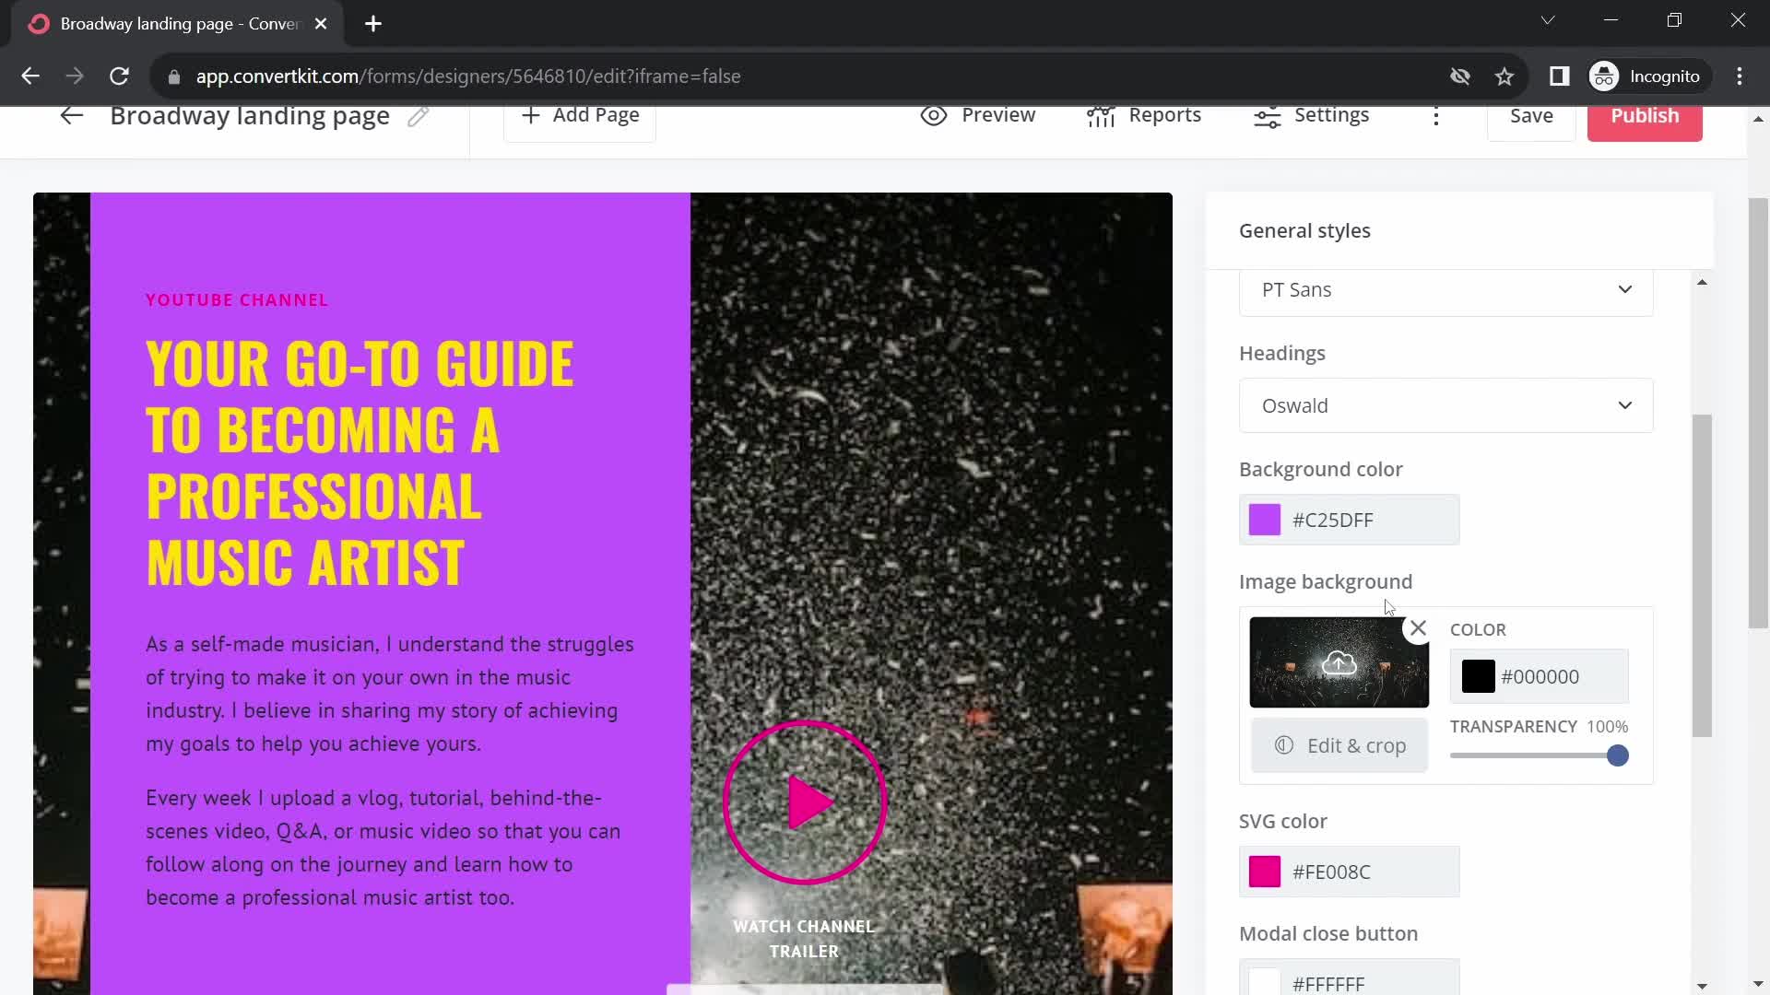Select the main heading about music artist

[360, 462]
